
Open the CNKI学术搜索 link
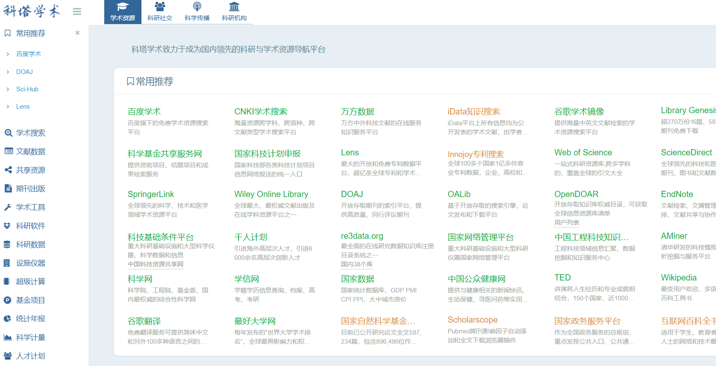261,112
